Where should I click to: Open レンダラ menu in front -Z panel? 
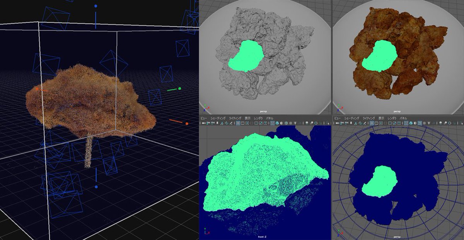[258, 118]
